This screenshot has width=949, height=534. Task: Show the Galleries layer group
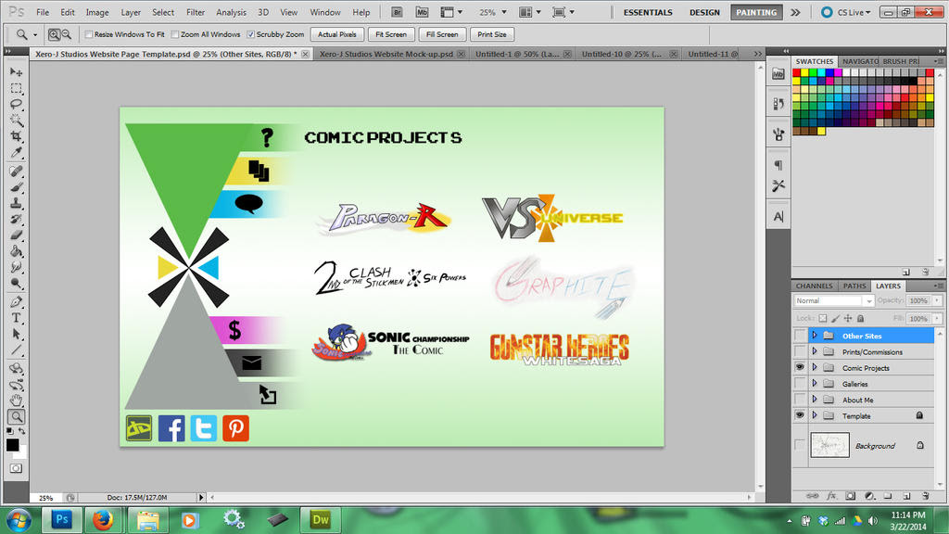coord(800,384)
